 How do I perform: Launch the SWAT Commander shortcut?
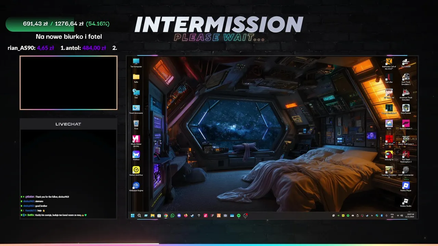click(x=405, y=171)
